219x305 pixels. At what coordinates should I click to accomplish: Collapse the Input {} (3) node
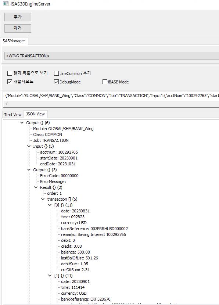[29, 146]
